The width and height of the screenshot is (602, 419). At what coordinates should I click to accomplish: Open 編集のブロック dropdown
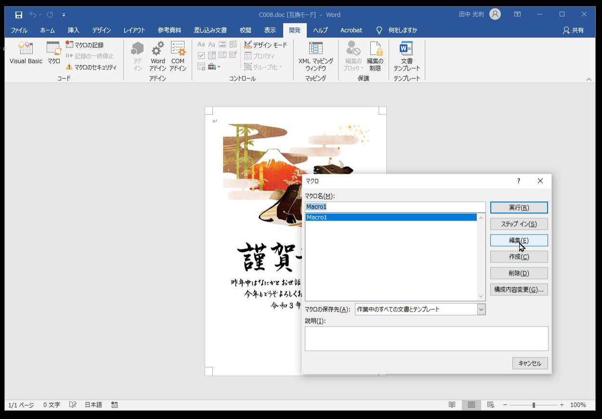(353, 56)
